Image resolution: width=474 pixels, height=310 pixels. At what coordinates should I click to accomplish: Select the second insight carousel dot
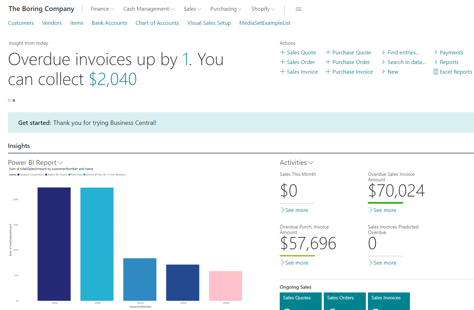(x=14, y=100)
